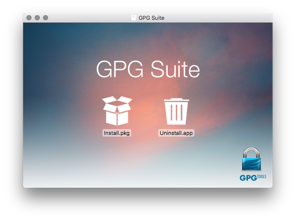Image resolution: width=296 pixels, height=221 pixels.
Task: Click the GPG Suite title bar proxy icon
Action: point(134,18)
